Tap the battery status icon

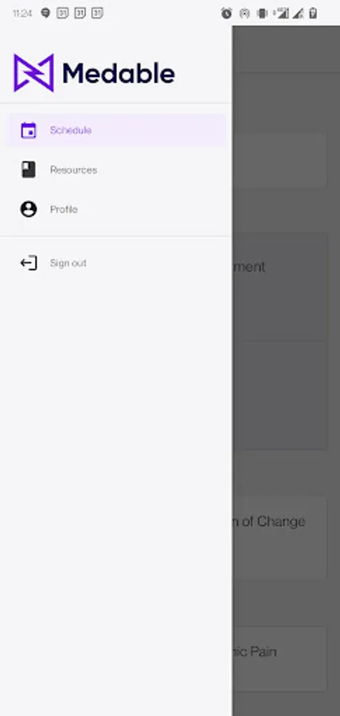coord(313,14)
